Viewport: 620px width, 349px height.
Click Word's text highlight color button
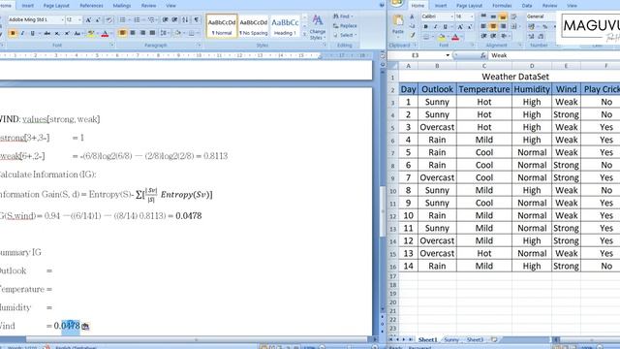(90, 33)
